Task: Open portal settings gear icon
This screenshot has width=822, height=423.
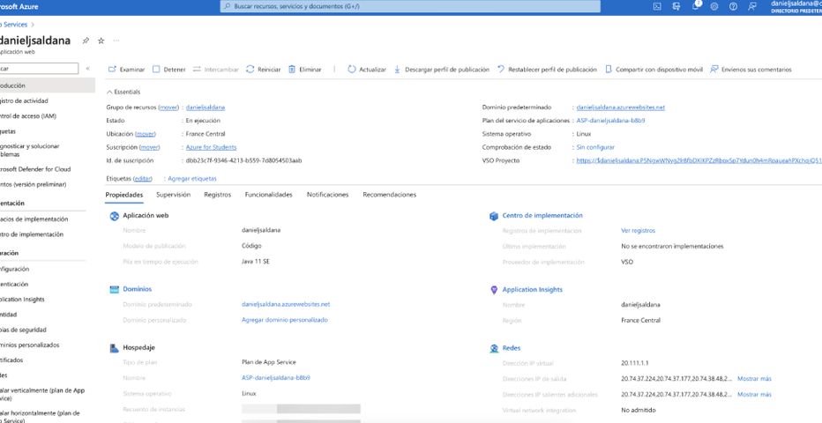Action: coord(714,6)
